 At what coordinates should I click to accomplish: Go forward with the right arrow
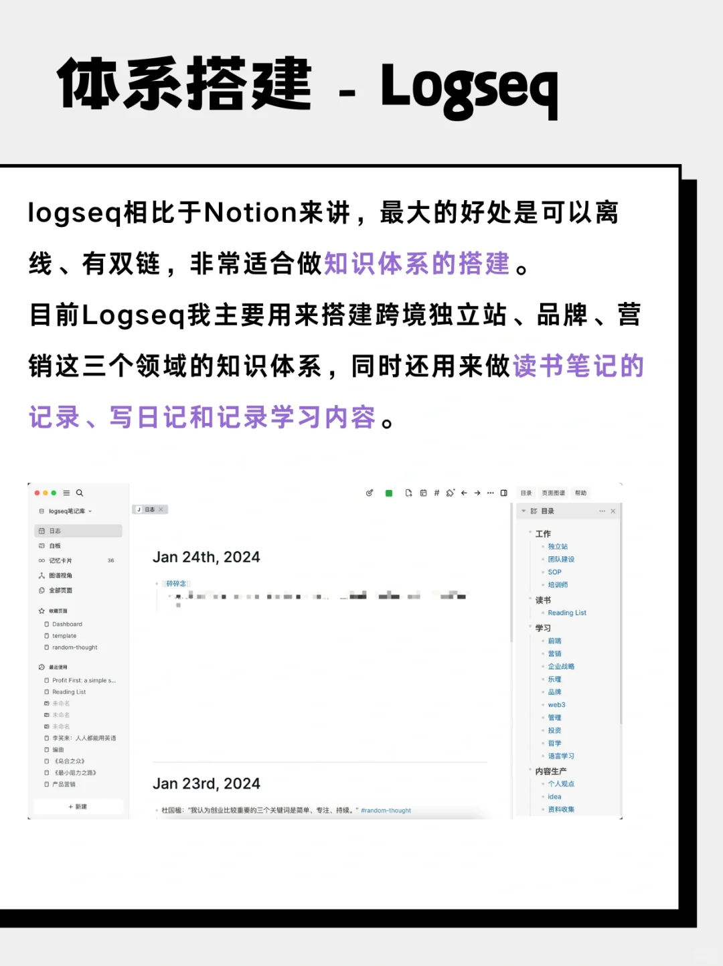click(x=477, y=493)
